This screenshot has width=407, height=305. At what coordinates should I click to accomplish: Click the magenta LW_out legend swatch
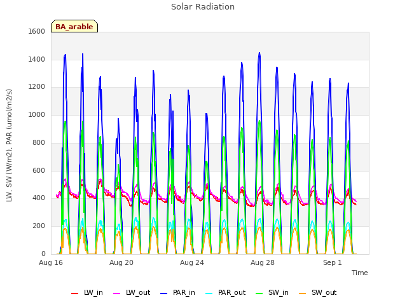point(117,294)
